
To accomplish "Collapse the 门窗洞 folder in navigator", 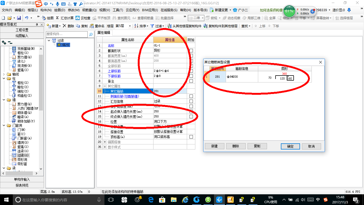I will coord(4,125).
